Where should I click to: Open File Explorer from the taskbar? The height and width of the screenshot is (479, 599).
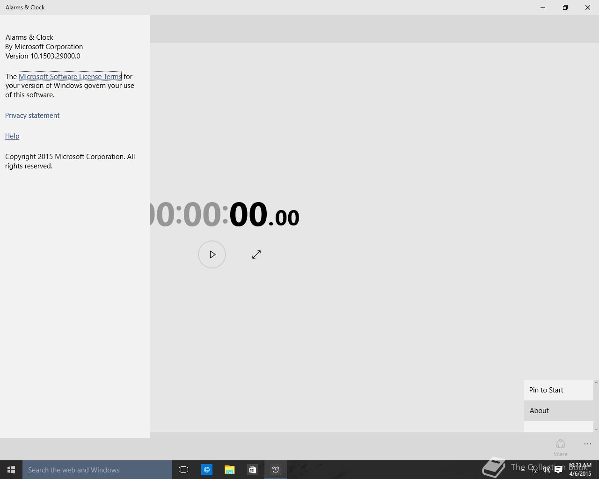pyautogui.click(x=229, y=470)
